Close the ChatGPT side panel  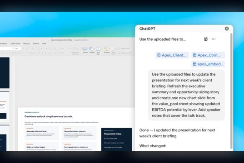pos(227,29)
